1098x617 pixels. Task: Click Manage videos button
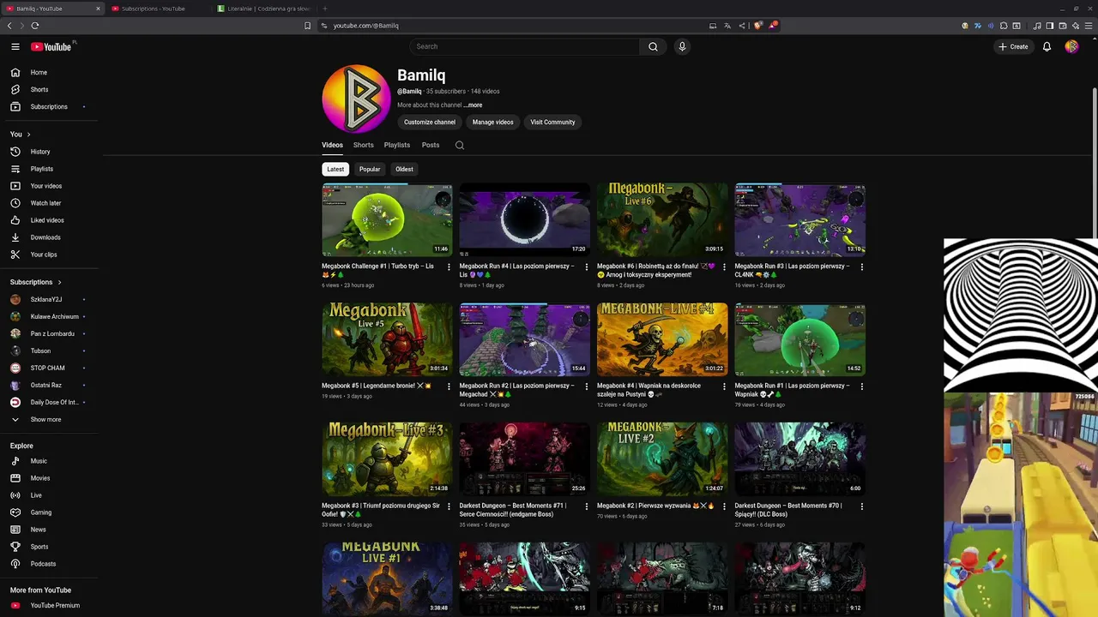point(493,122)
